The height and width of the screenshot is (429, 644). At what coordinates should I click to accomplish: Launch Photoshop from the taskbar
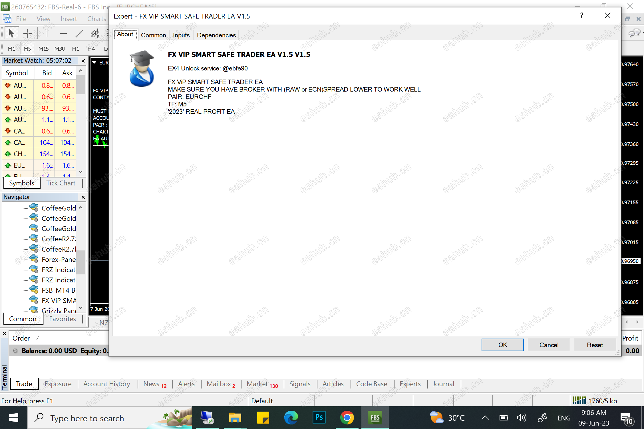319,418
